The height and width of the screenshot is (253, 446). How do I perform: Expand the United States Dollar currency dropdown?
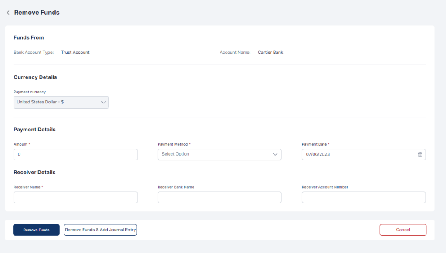point(61,102)
